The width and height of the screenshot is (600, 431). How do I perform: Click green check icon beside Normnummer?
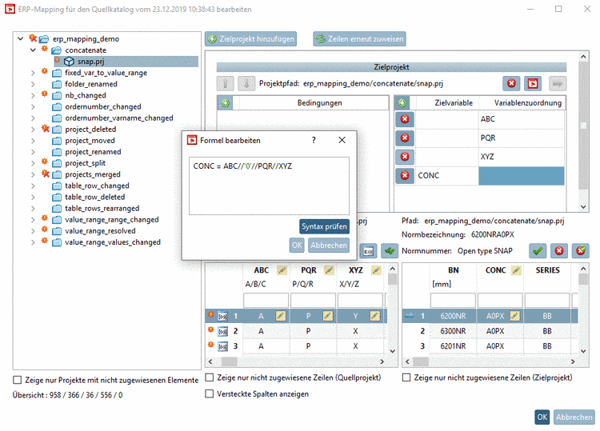(538, 251)
